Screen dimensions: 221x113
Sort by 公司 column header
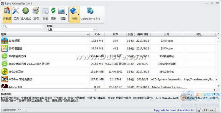(167, 34)
